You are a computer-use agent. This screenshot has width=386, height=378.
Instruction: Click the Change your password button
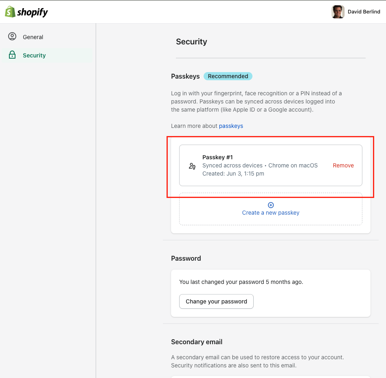point(216,301)
